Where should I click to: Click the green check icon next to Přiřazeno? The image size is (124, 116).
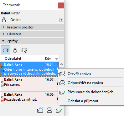tap(2, 85)
